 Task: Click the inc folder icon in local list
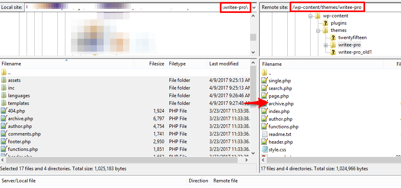point(4,88)
